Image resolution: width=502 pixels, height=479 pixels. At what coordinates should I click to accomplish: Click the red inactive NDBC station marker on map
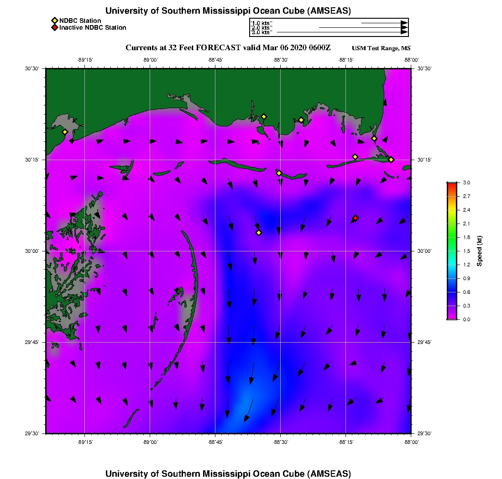tap(356, 218)
